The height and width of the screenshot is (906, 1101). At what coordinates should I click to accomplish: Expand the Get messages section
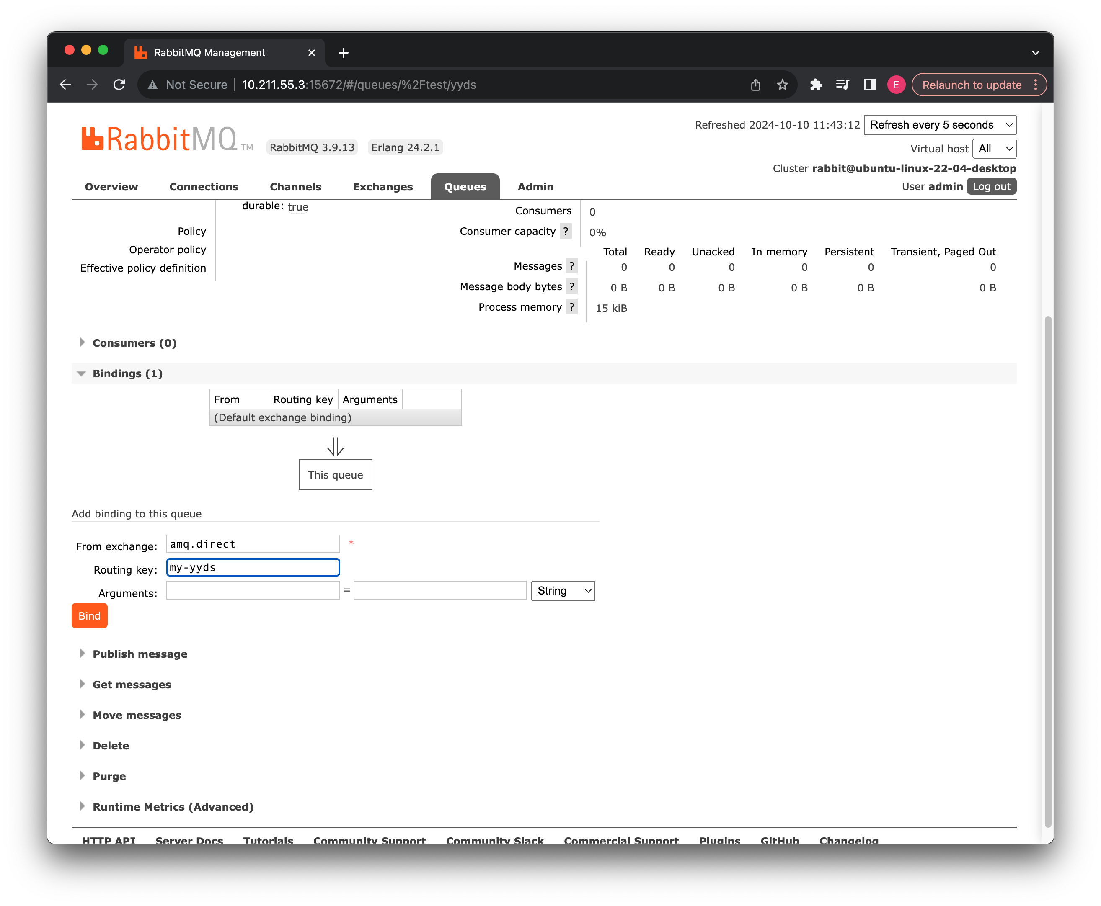(x=132, y=685)
